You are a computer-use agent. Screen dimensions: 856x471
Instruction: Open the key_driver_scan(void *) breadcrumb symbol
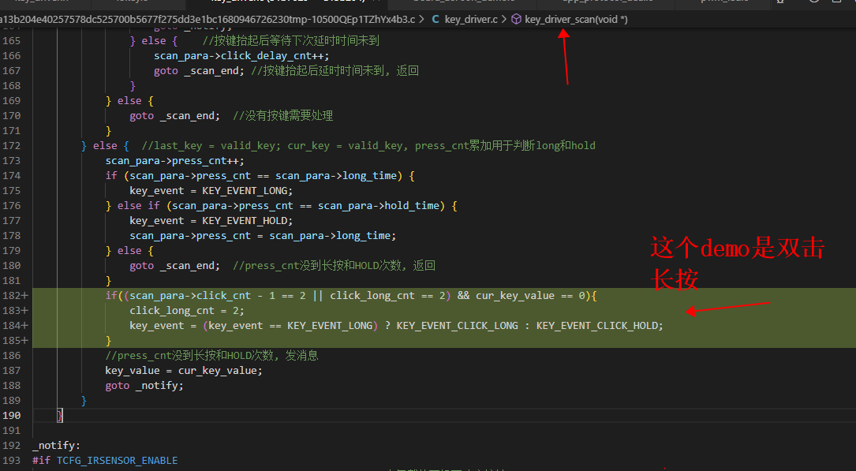point(576,19)
